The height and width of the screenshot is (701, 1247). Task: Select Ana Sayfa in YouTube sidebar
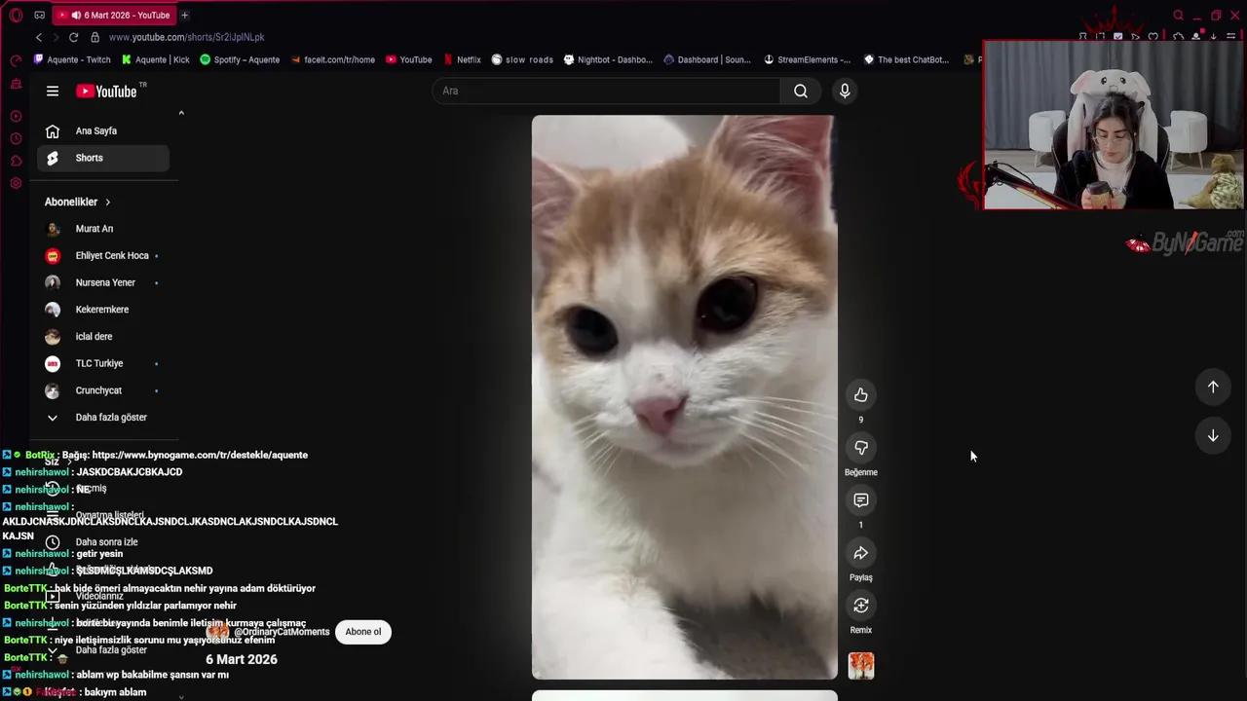[103, 130]
